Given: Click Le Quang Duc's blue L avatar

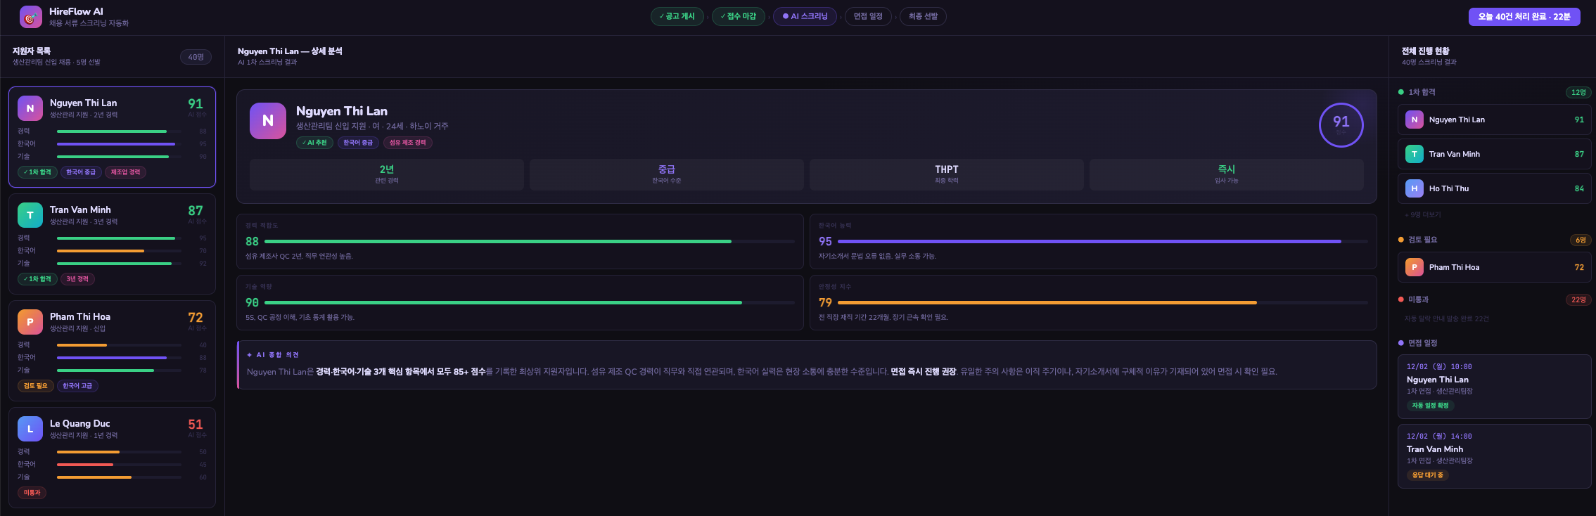Looking at the screenshot, I should 30,429.
